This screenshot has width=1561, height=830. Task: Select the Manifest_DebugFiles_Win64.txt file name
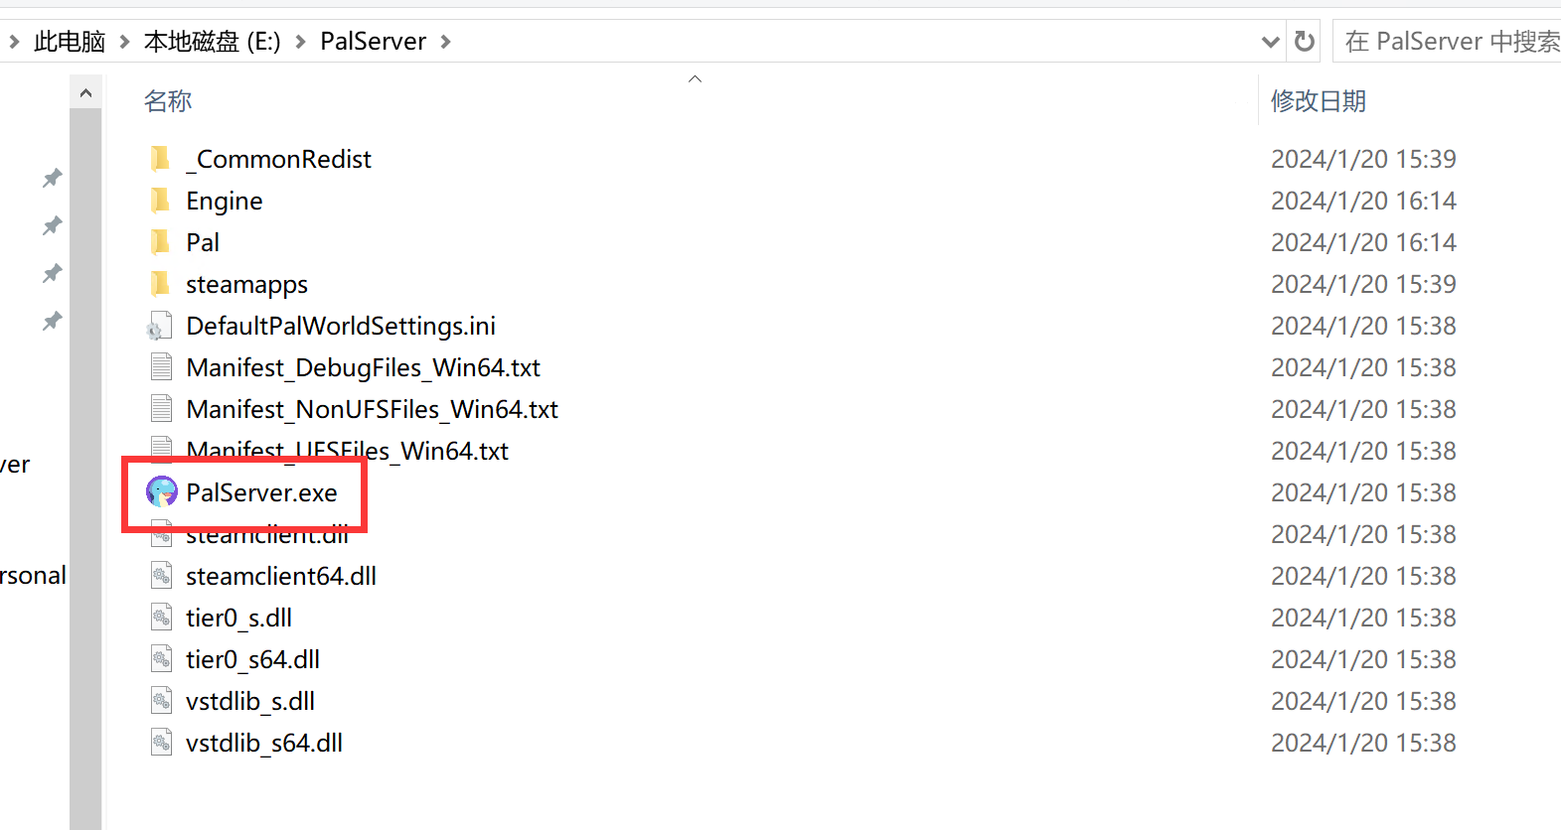point(363,368)
